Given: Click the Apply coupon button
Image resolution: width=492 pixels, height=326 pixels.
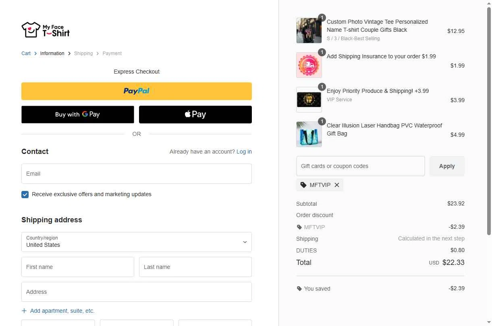Looking at the screenshot, I should point(447,166).
